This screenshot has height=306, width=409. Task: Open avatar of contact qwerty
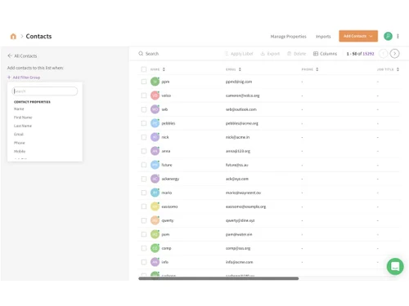[x=155, y=220]
